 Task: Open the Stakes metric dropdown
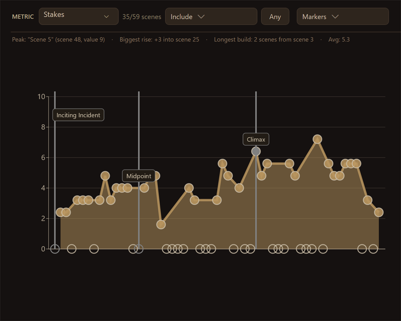pos(79,16)
